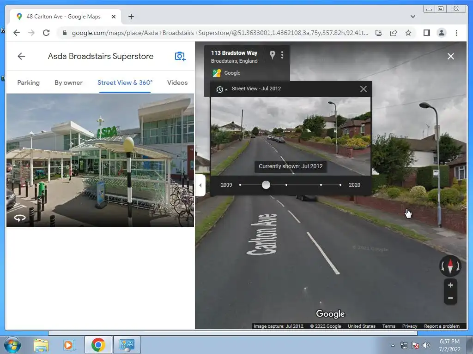The width and height of the screenshot is (473, 354).
Task: Open By owner photos tab
Action: 68,83
